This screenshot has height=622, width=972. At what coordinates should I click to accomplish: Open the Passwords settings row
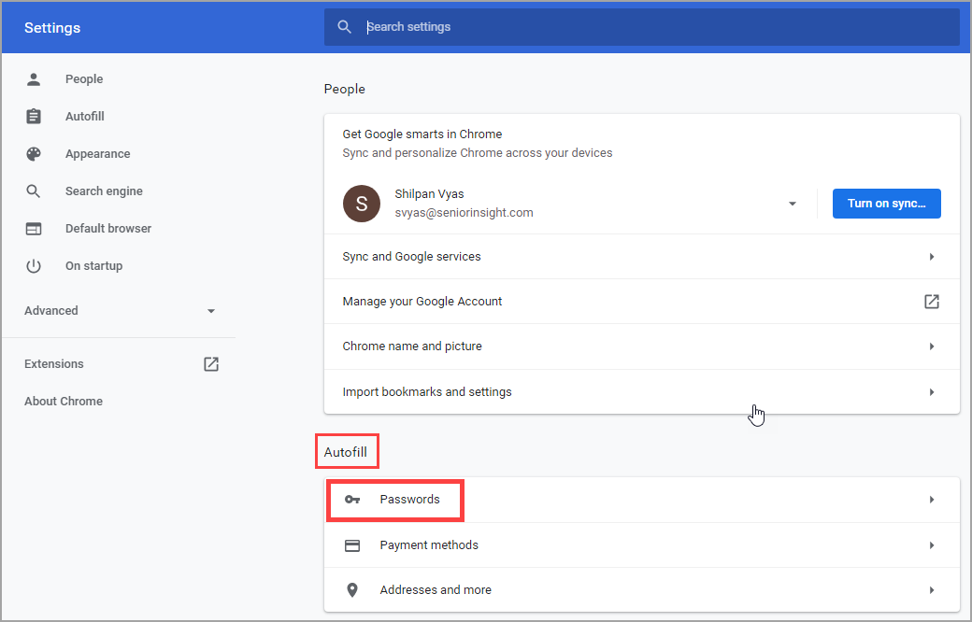click(642, 500)
